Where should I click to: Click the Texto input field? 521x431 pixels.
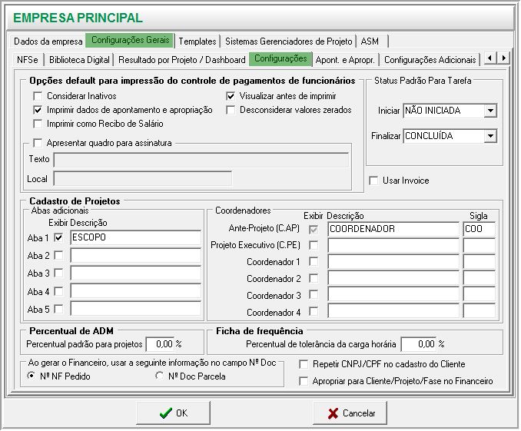click(x=201, y=160)
